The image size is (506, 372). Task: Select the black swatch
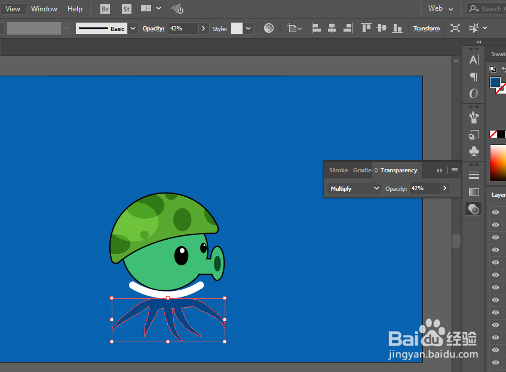(501, 134)
